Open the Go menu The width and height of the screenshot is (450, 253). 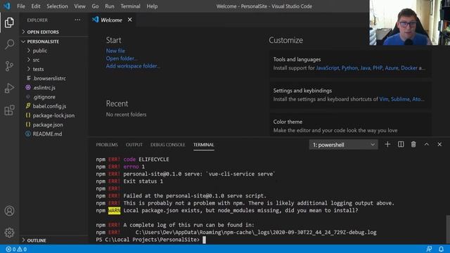pyautogui.click(x=95, y=6)
